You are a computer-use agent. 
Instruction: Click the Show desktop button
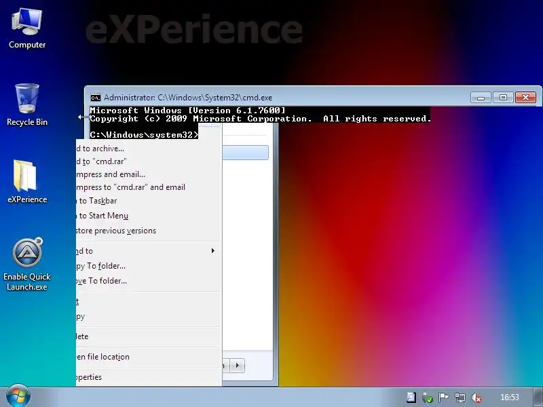click(538, 397)
